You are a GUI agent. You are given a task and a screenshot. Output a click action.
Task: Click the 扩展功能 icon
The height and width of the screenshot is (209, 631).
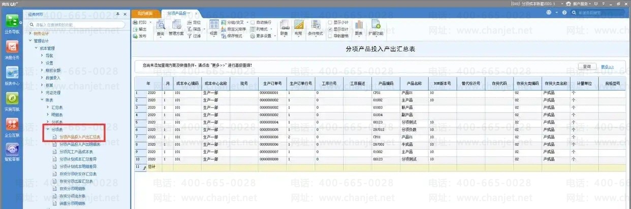[x=376, y=28]
